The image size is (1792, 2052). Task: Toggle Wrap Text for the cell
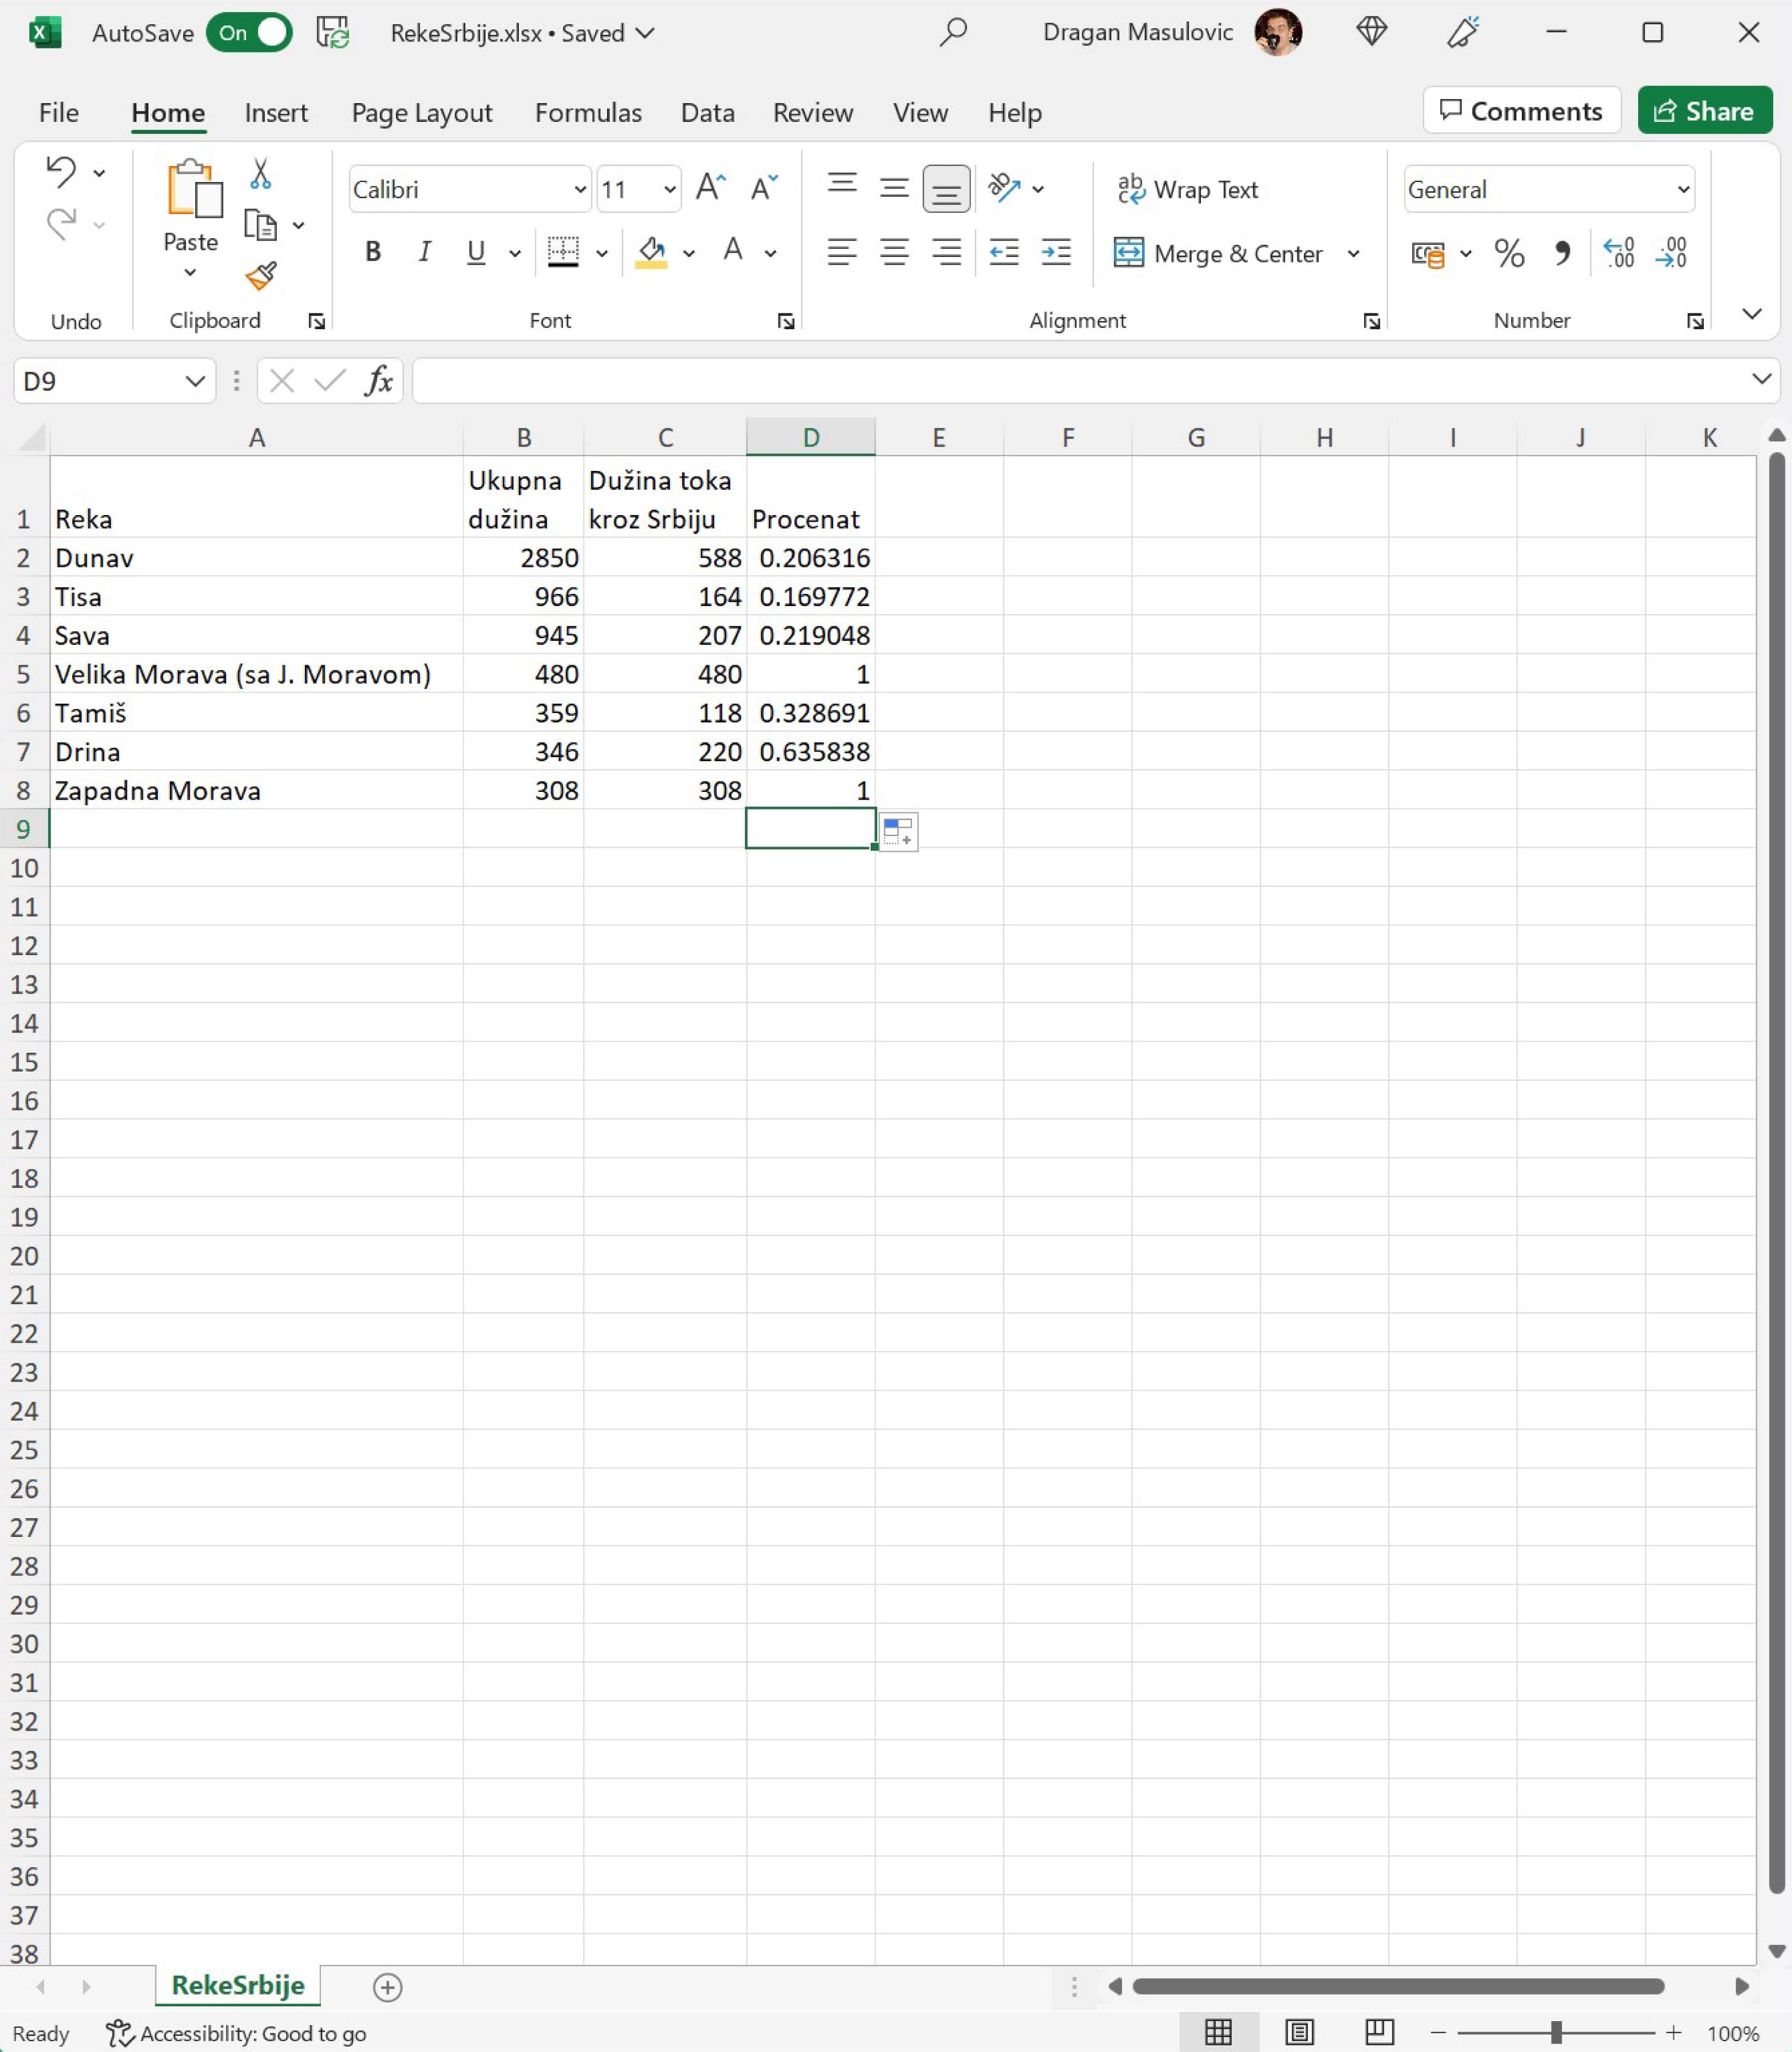1188,189
